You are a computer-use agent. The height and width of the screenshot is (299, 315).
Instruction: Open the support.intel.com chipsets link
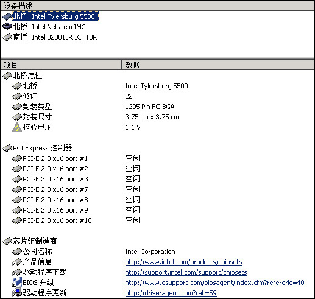[186, 272]
